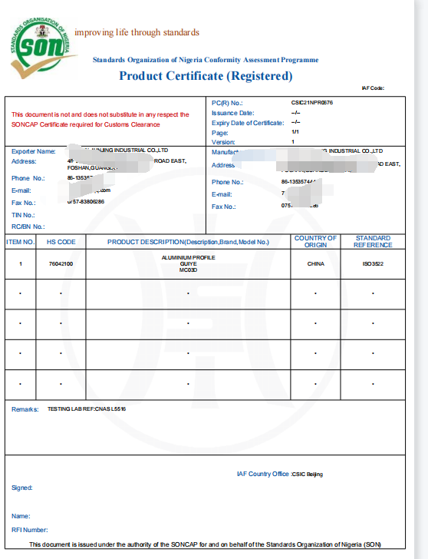This screenshot has width=428, height=559.
Task: Click the exporter 'Address:' label
Action: coord(24,161)
